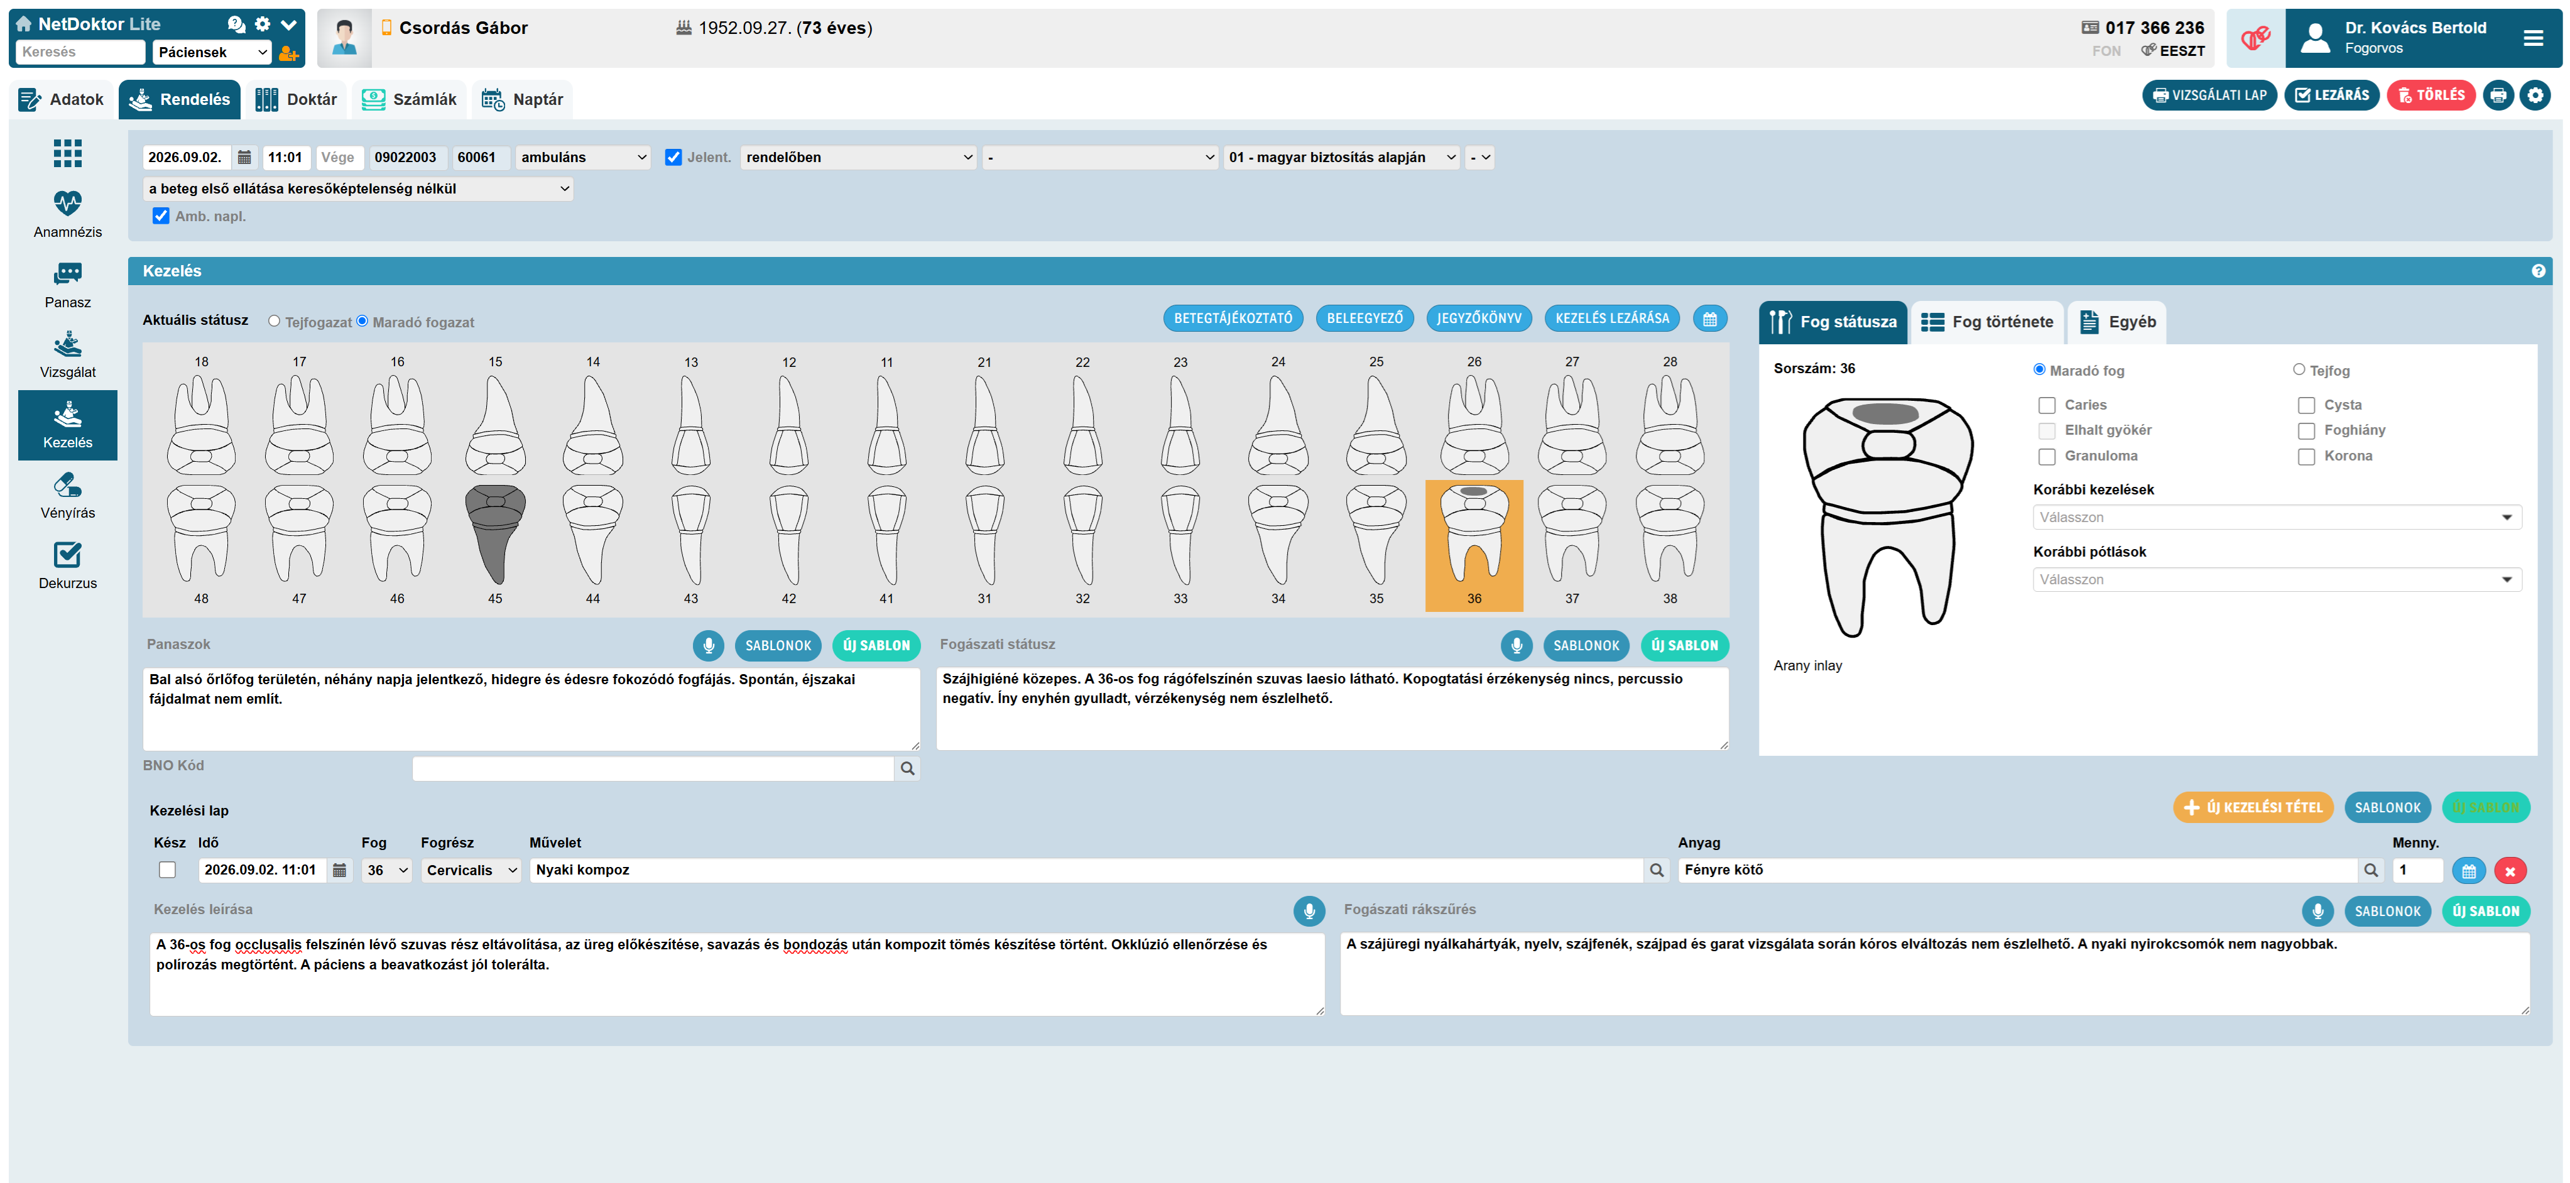Screen dimensions: 2570x1183
Task: Toggle the Jelent. checkbox
Action: 673,158
